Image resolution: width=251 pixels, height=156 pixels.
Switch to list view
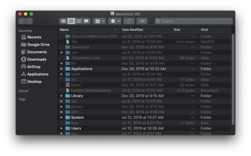click(x=71, y=21)
